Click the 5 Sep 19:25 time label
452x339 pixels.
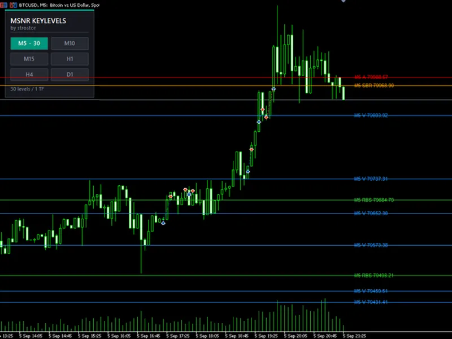pos(266,336)
